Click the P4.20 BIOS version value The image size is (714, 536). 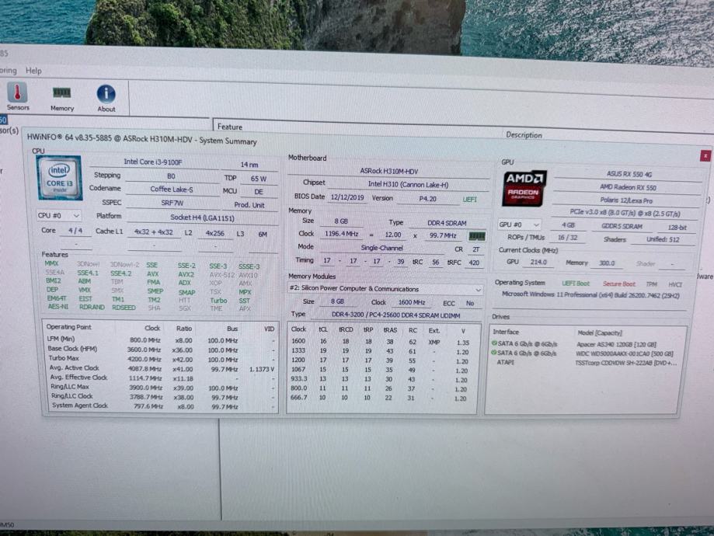pyautogui.click(x=427, y=199)
